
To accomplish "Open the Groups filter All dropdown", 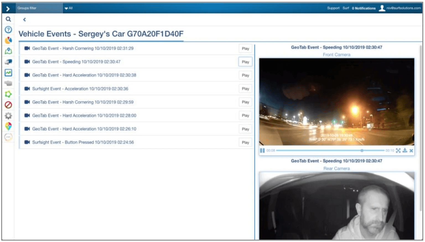I will coord(69,8).
